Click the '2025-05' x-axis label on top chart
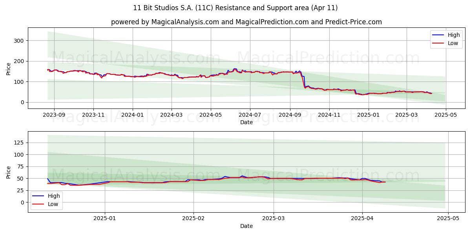This screenshot has width=471, height=235. [445, 115]
